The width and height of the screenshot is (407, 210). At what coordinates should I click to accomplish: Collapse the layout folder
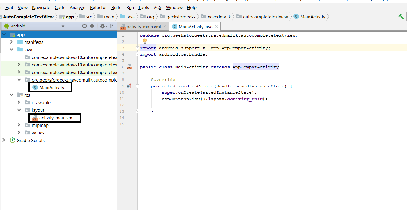[19, 110]
